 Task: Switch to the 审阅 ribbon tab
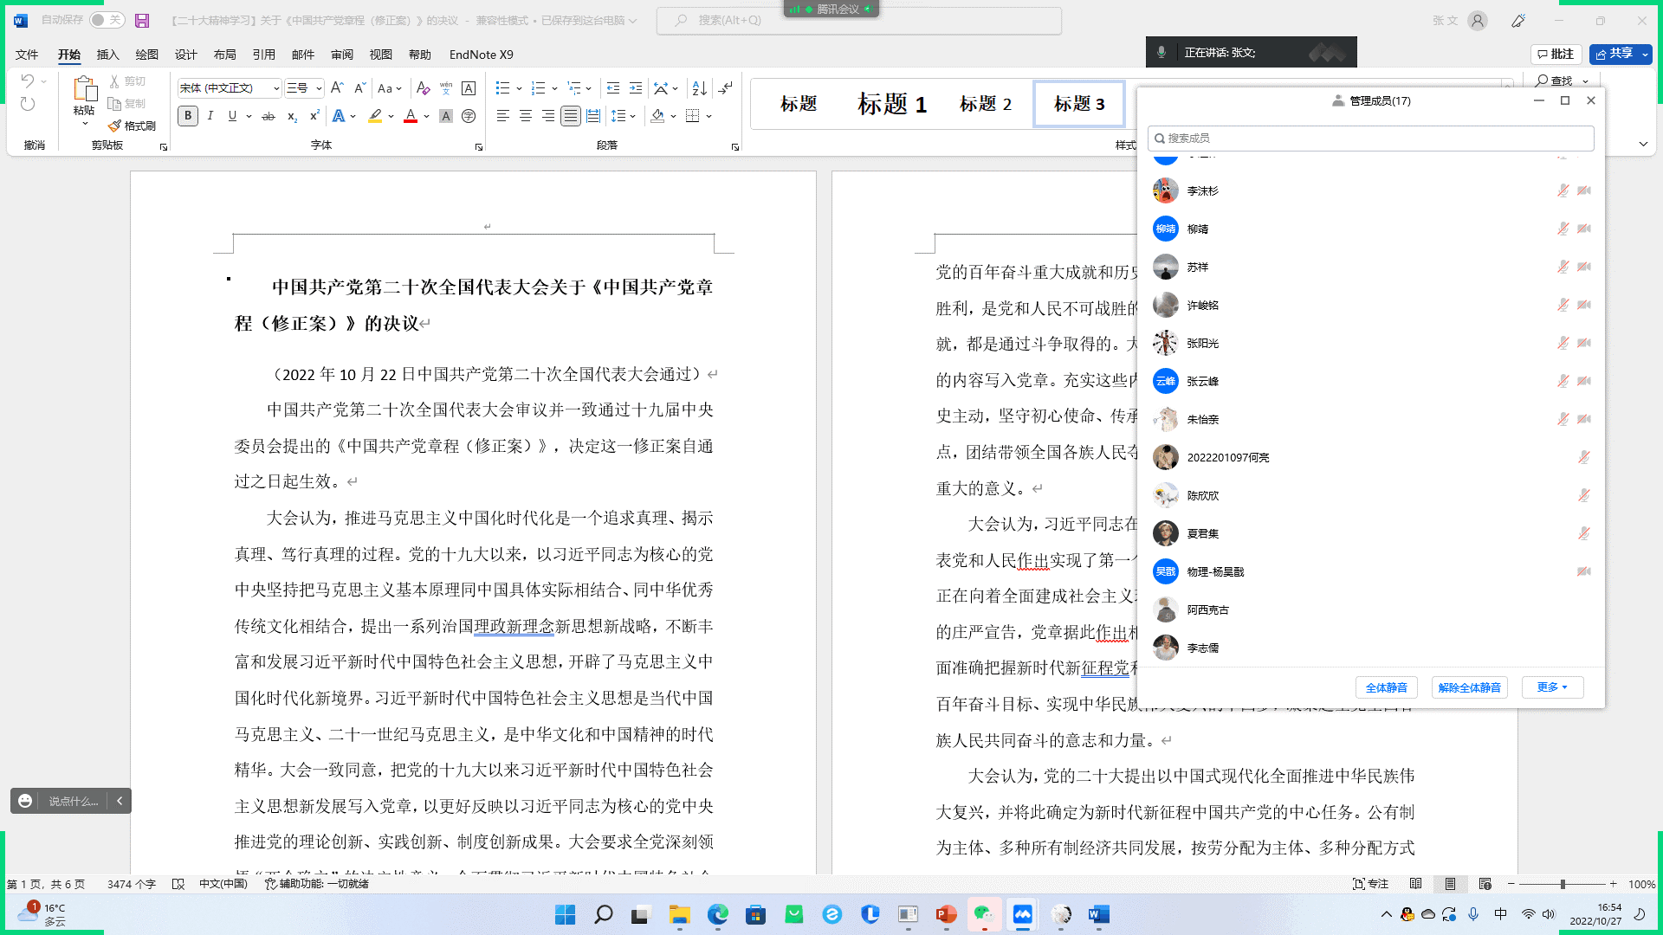342,55
